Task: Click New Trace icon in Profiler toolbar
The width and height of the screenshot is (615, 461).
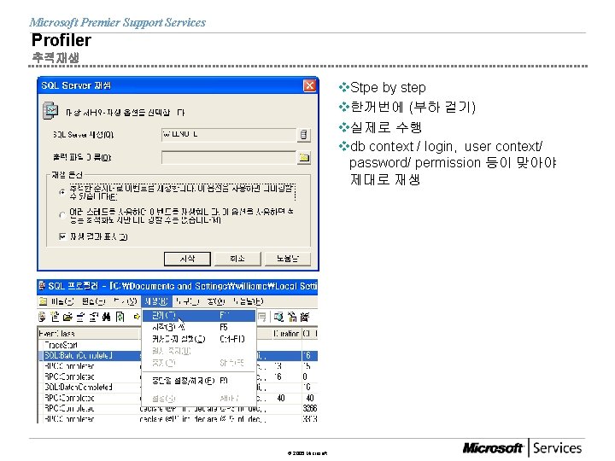Action: (43, 317)
